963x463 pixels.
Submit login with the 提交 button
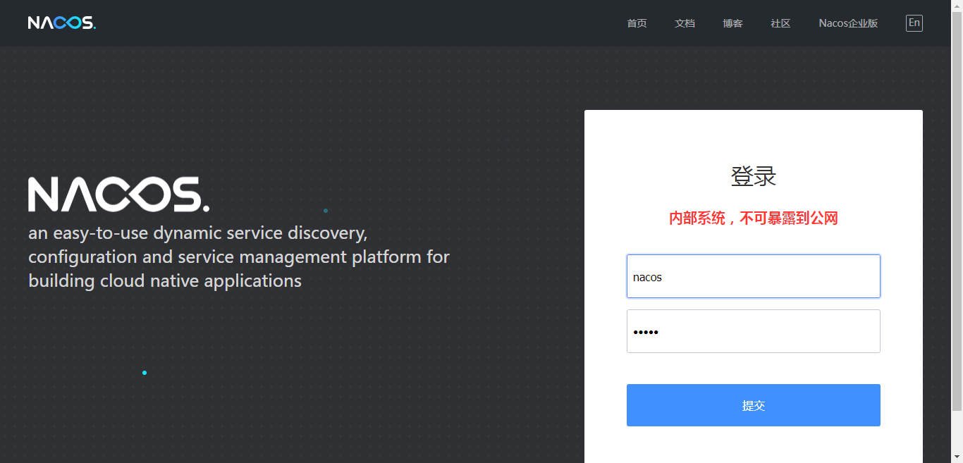(754, 405)
